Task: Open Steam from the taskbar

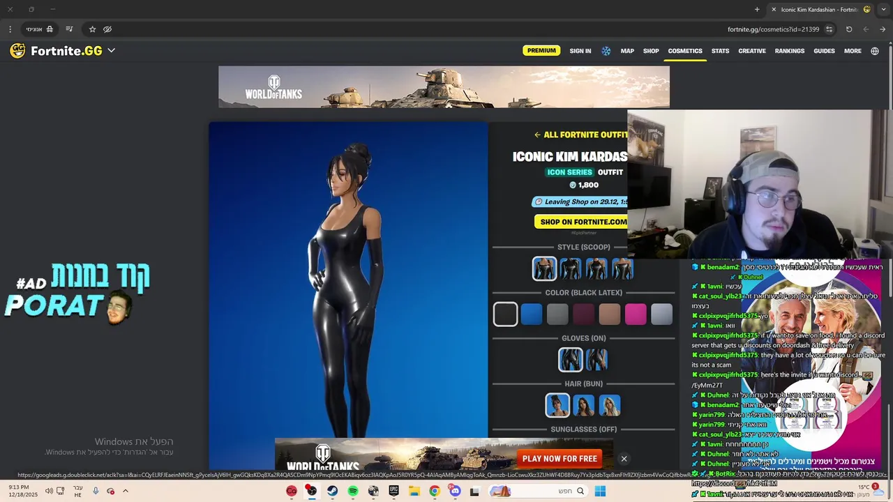Action: click(x=332, y=491)
